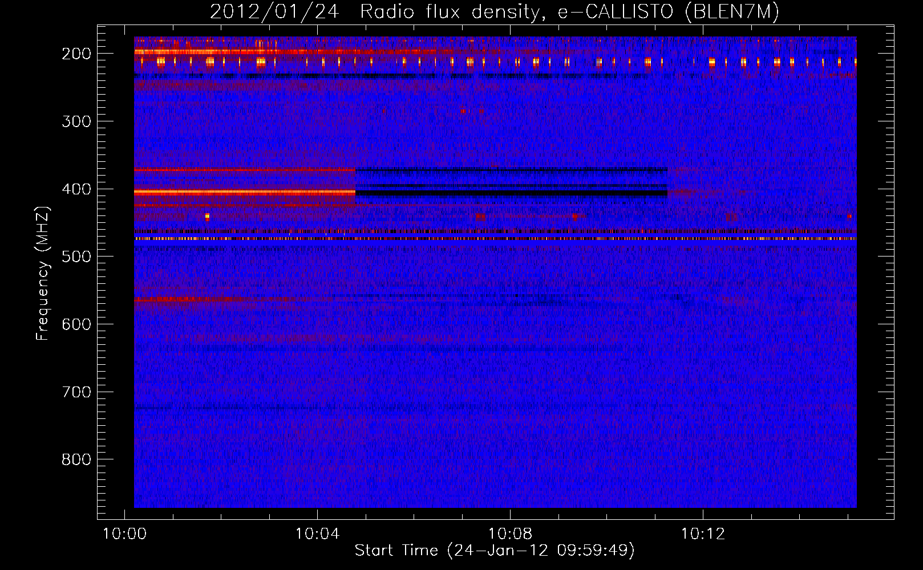Click the 10:08 time tick label
Screen dimensions: 923x570
[x=511, y=534]
